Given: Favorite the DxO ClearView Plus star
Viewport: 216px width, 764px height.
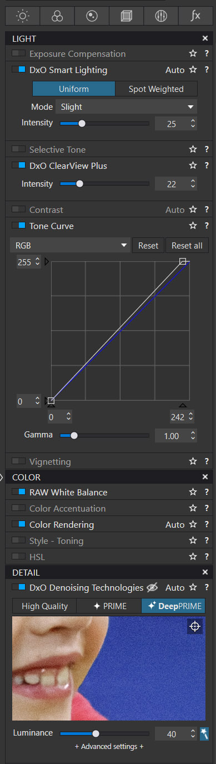Looking at the screenshot, I should [193, 166].
